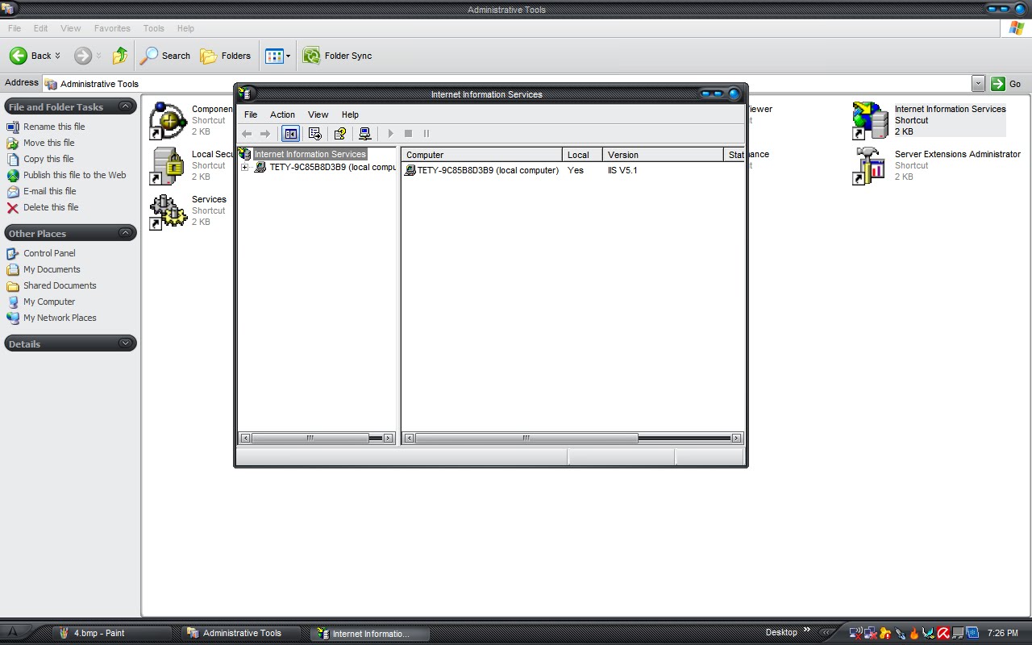Sort by Computer column header
1032x645 pixels.
click(482, 155)
